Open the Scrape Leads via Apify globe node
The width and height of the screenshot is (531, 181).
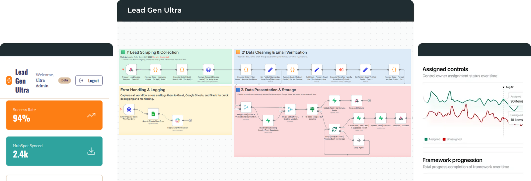click(x=208, y=70)
